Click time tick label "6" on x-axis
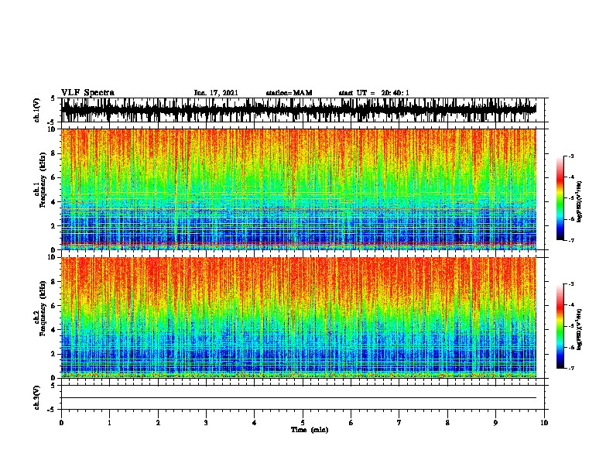The image size is (613, 474). 351,423
